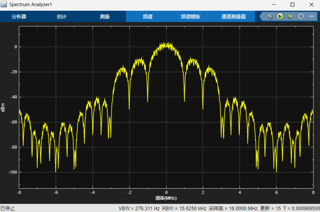Viewport: 320px width, 212px height.
Task: Open the stepping options gear icon
Action: coord(270,17)
